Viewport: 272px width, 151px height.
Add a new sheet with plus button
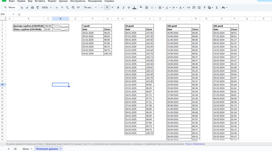9,149
